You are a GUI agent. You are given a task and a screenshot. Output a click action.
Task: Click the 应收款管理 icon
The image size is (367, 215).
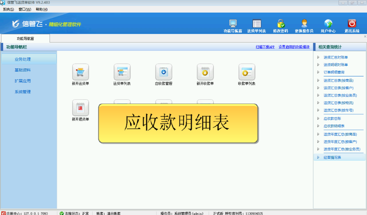pos(164,72)
